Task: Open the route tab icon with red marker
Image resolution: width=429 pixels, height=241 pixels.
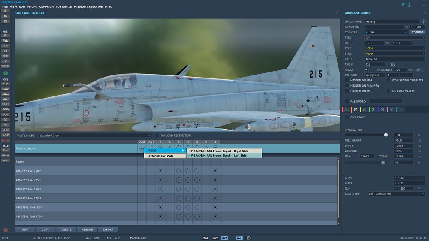Action: tap(346, 110)
